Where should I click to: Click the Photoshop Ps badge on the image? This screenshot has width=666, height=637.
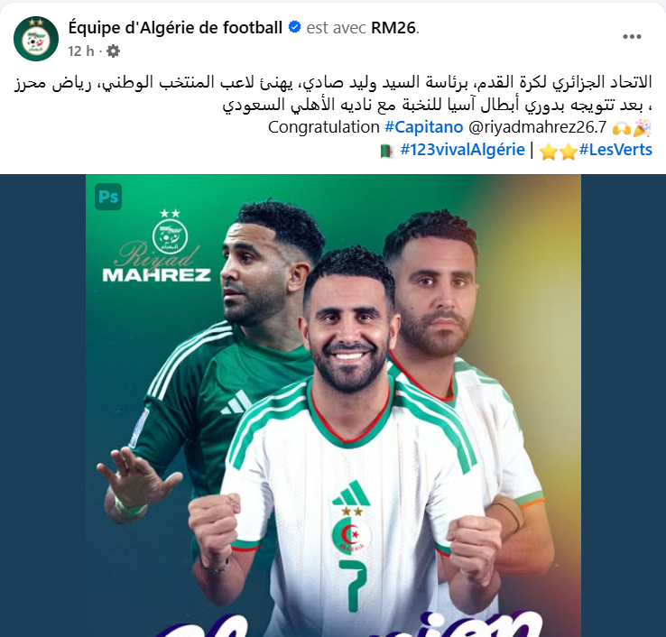pyautogui.click(x=108, y=197)
